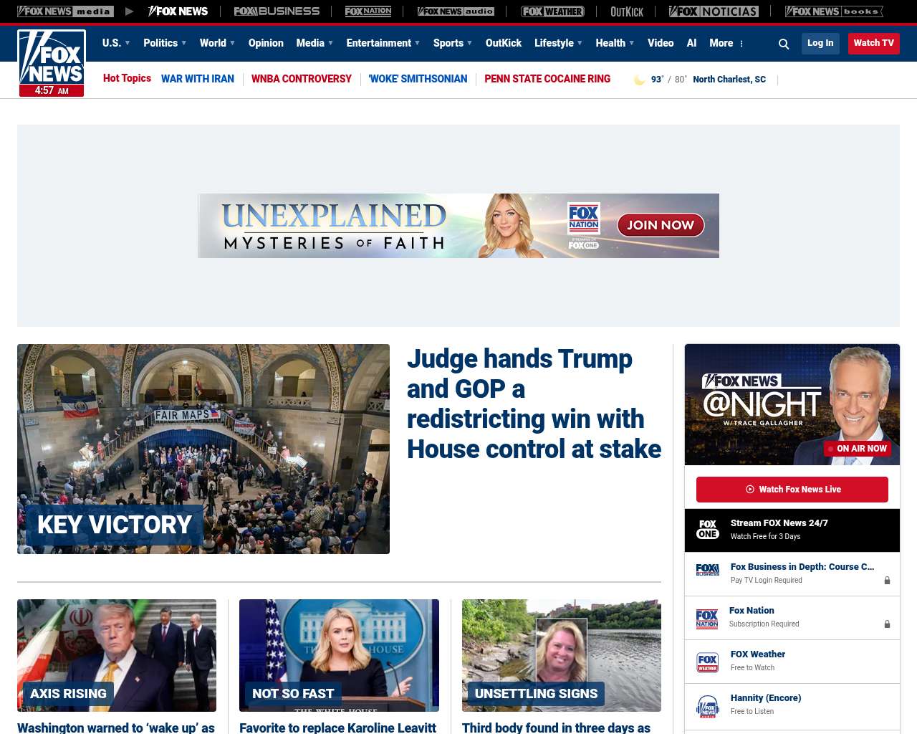
Task: Click the Watch TV button
Action: 874,43
